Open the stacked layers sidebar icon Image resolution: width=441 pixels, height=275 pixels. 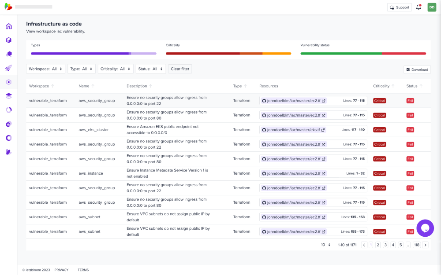[9, 96]
